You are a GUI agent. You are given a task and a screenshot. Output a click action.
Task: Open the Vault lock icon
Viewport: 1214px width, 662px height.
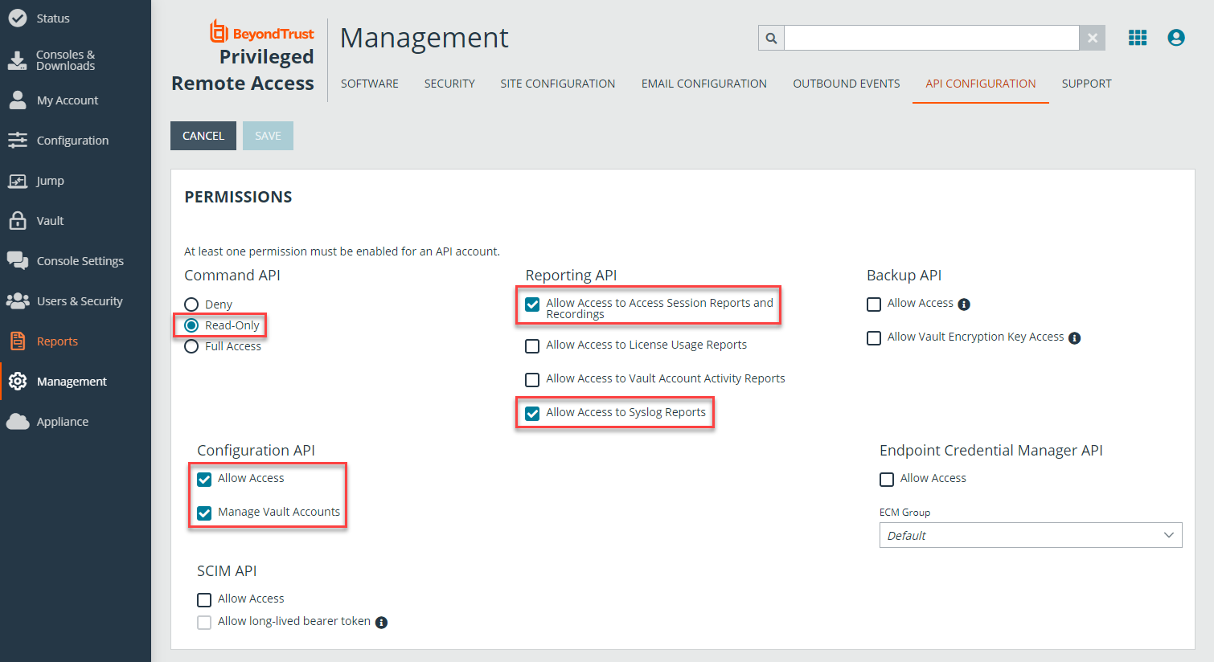(18, 220)
